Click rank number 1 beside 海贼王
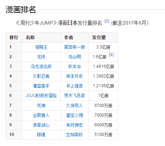The width and height of the screenshot is (165, 146). point(10,47)
